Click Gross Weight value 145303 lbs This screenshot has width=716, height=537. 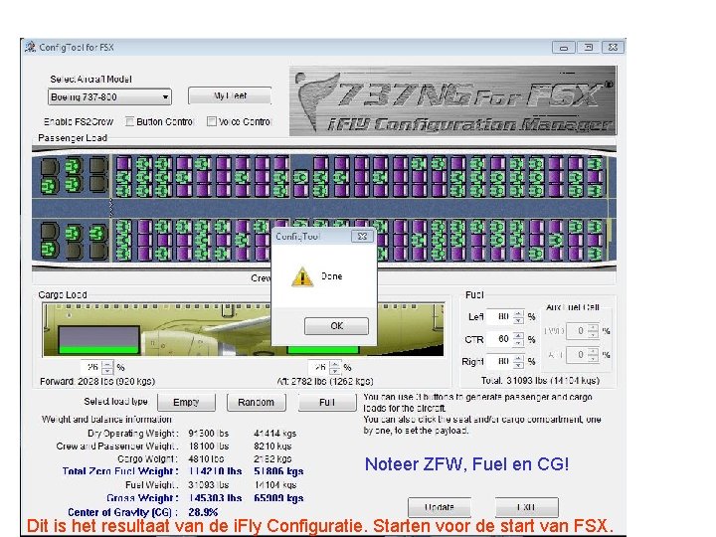tap(215, 498)
